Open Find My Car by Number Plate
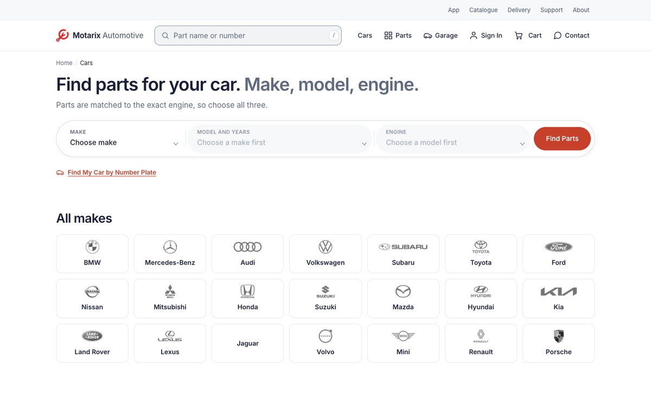Viewport: 651px width, 404px height. pos(112,172)
